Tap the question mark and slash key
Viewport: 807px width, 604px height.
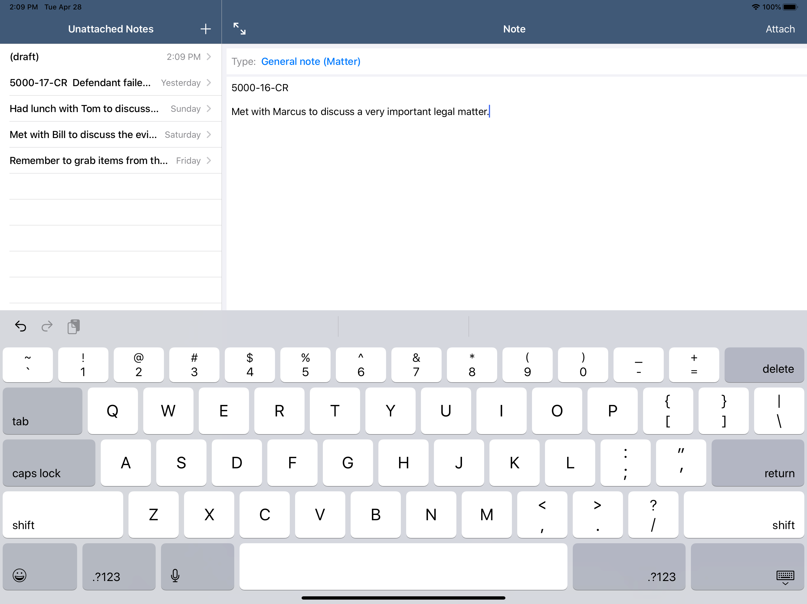tap(653, 514)
